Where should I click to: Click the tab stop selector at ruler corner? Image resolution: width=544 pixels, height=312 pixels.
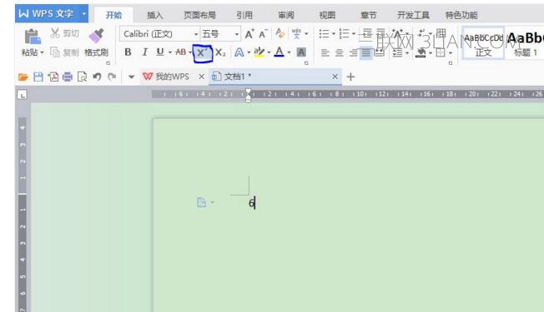22,94
